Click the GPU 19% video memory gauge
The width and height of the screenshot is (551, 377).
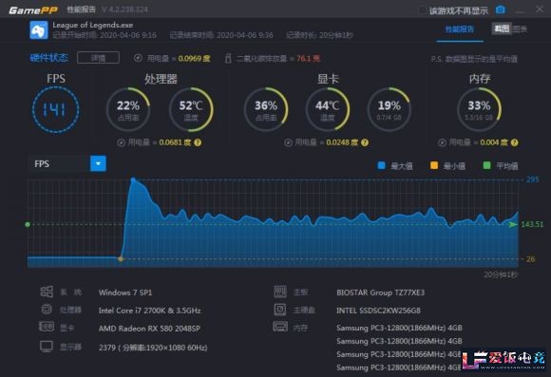pyautogui.click(x=389, y=109)
